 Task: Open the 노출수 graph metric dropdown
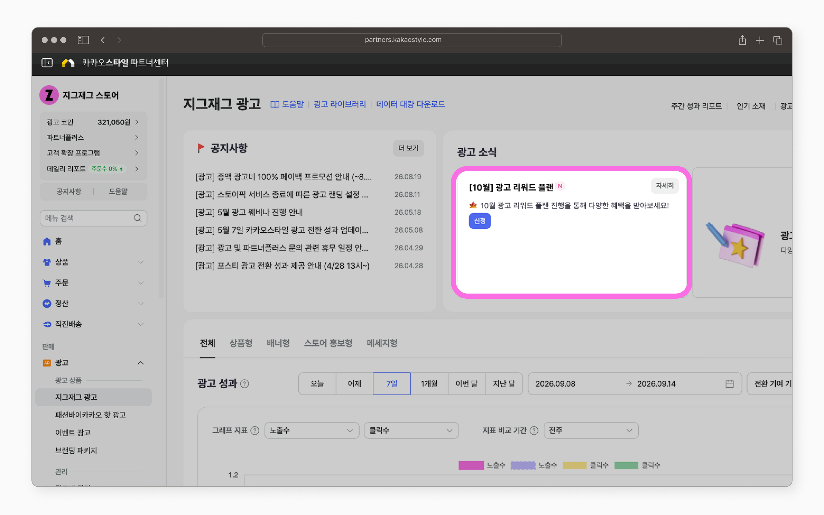click(312, 431)
